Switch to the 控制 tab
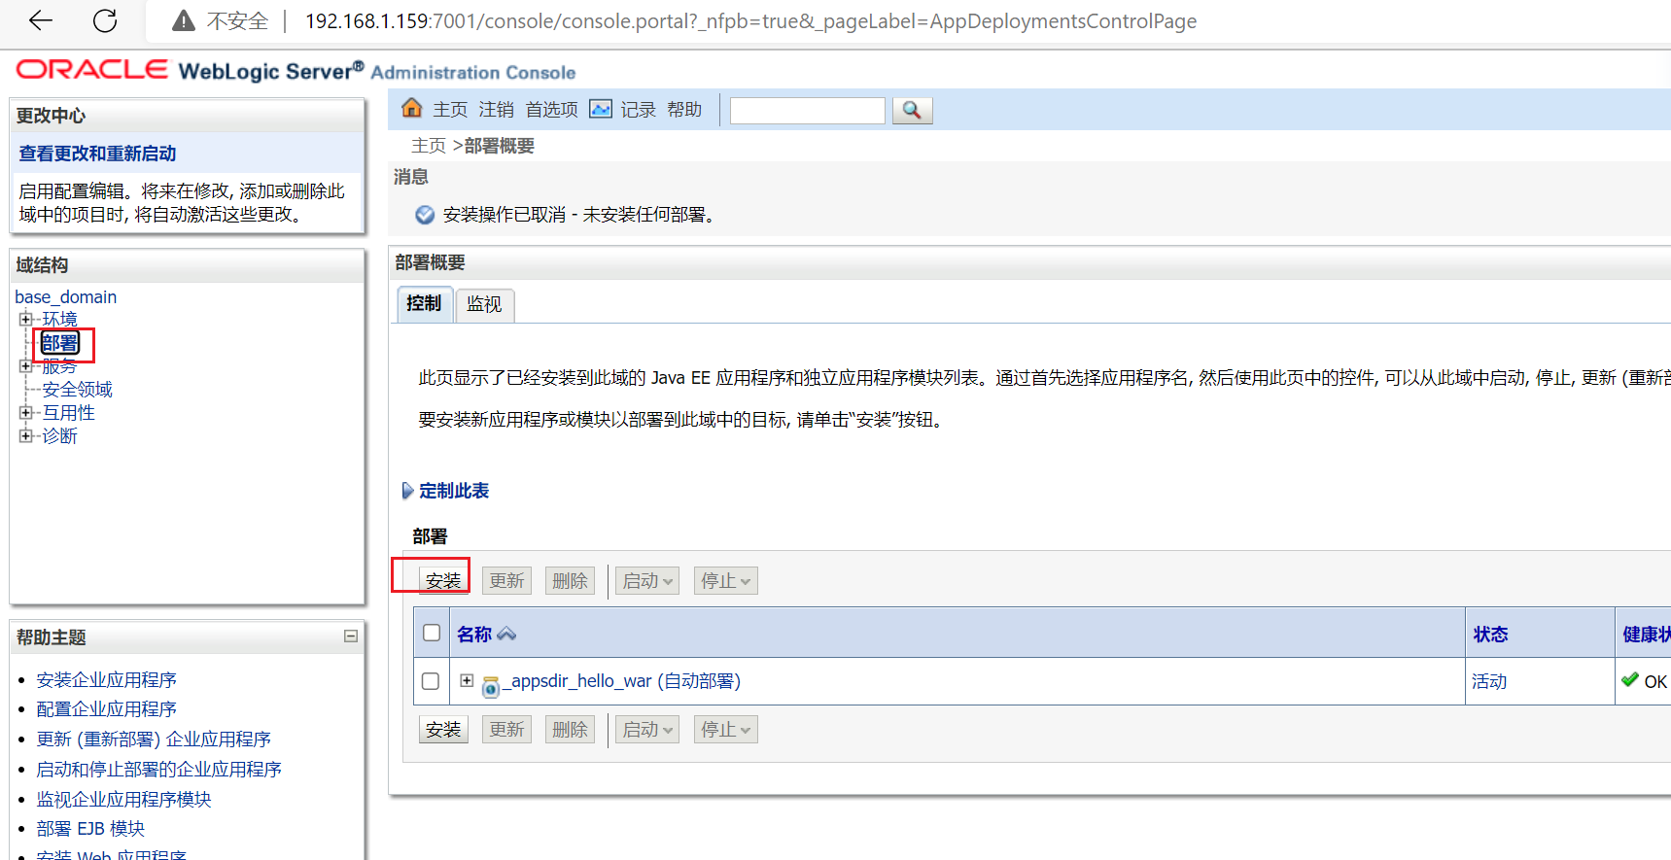Screen dimensions: 1671x860 coord(424,303)
